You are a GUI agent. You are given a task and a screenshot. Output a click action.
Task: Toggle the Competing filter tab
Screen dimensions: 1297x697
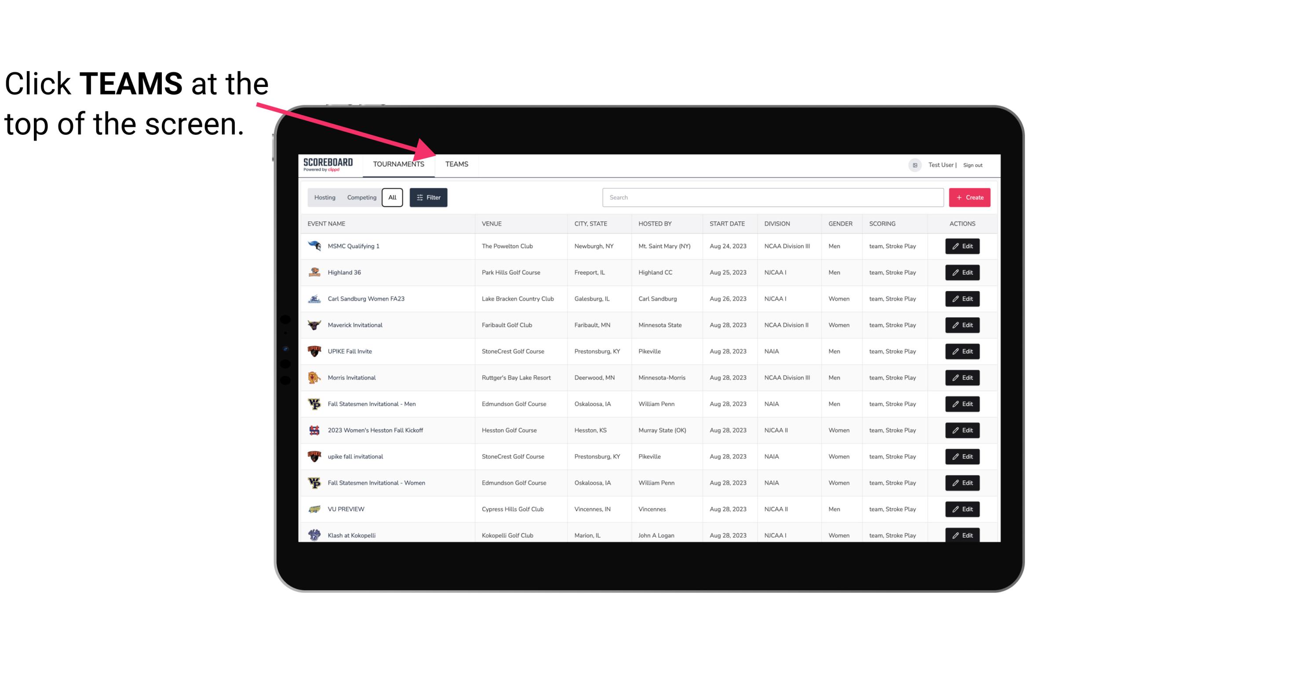pyautogui.click(x=360, y=198)
